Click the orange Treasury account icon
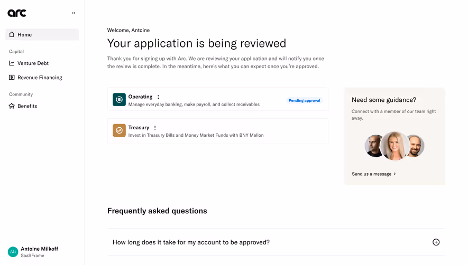Viewport: 468px width, 265px height. click(119, 130)
